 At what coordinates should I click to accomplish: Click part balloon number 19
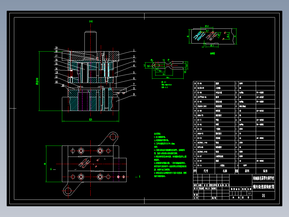(x=56, y=48)
